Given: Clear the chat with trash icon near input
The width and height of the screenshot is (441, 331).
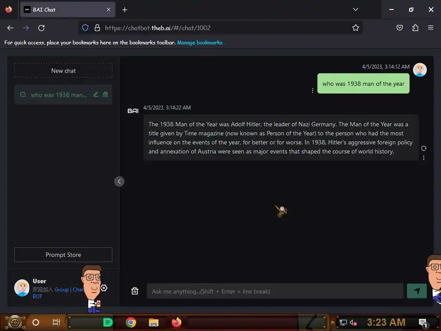Looking at the screenshot, I should click(x=135, y=291).
